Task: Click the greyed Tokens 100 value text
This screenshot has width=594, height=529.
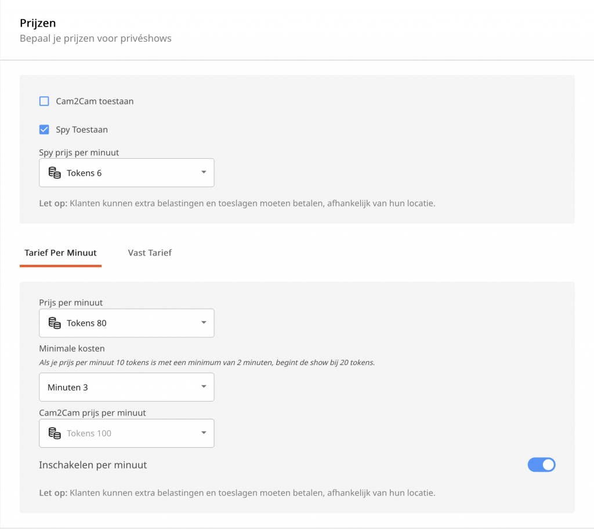Action: point(89,433)
